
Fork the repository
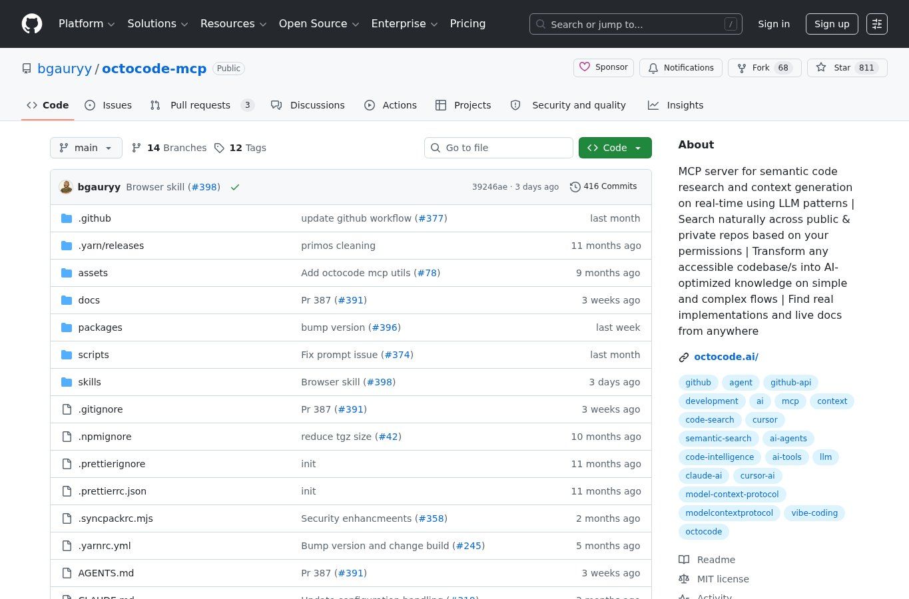click(764, 68)
